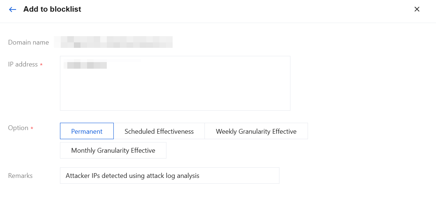Place cursor on 'analysis' in Remarks field
This screenshot has width=436, height=198.
point(188,176)
